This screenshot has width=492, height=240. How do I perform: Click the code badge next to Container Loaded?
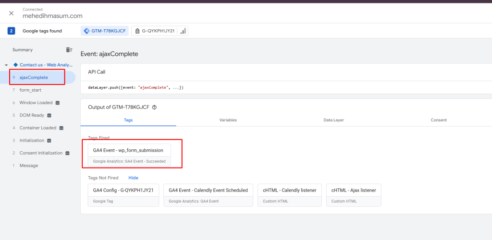tap(61, 128)
